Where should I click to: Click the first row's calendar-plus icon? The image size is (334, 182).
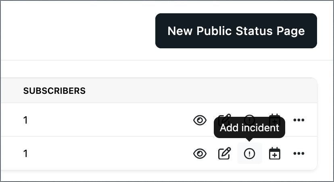tap(275, 115)
